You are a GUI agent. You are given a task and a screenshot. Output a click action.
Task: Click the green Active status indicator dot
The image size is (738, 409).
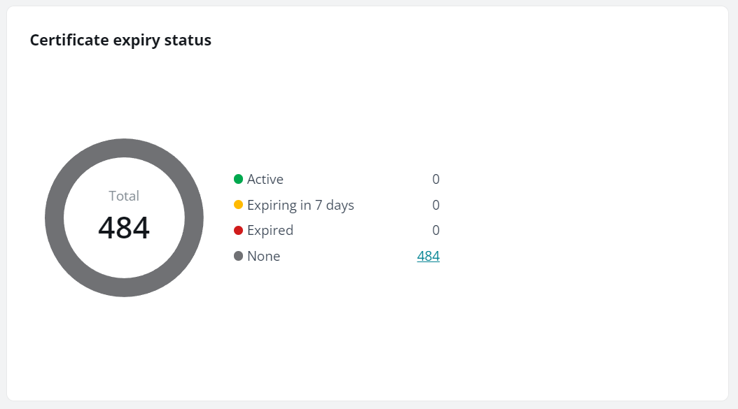239,179
